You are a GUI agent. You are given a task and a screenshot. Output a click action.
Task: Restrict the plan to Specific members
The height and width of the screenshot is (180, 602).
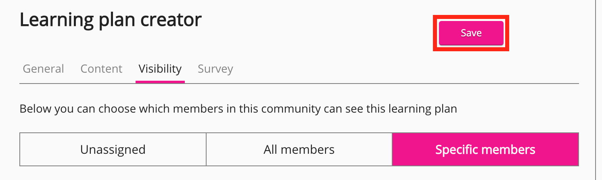[x=485, y=149]
